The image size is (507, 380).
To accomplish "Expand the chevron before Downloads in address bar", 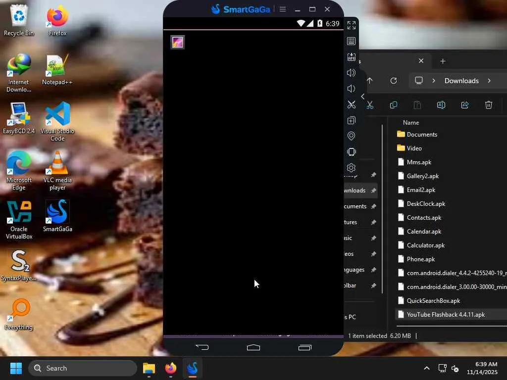I will pyautogui.click(x=434, y=81).
